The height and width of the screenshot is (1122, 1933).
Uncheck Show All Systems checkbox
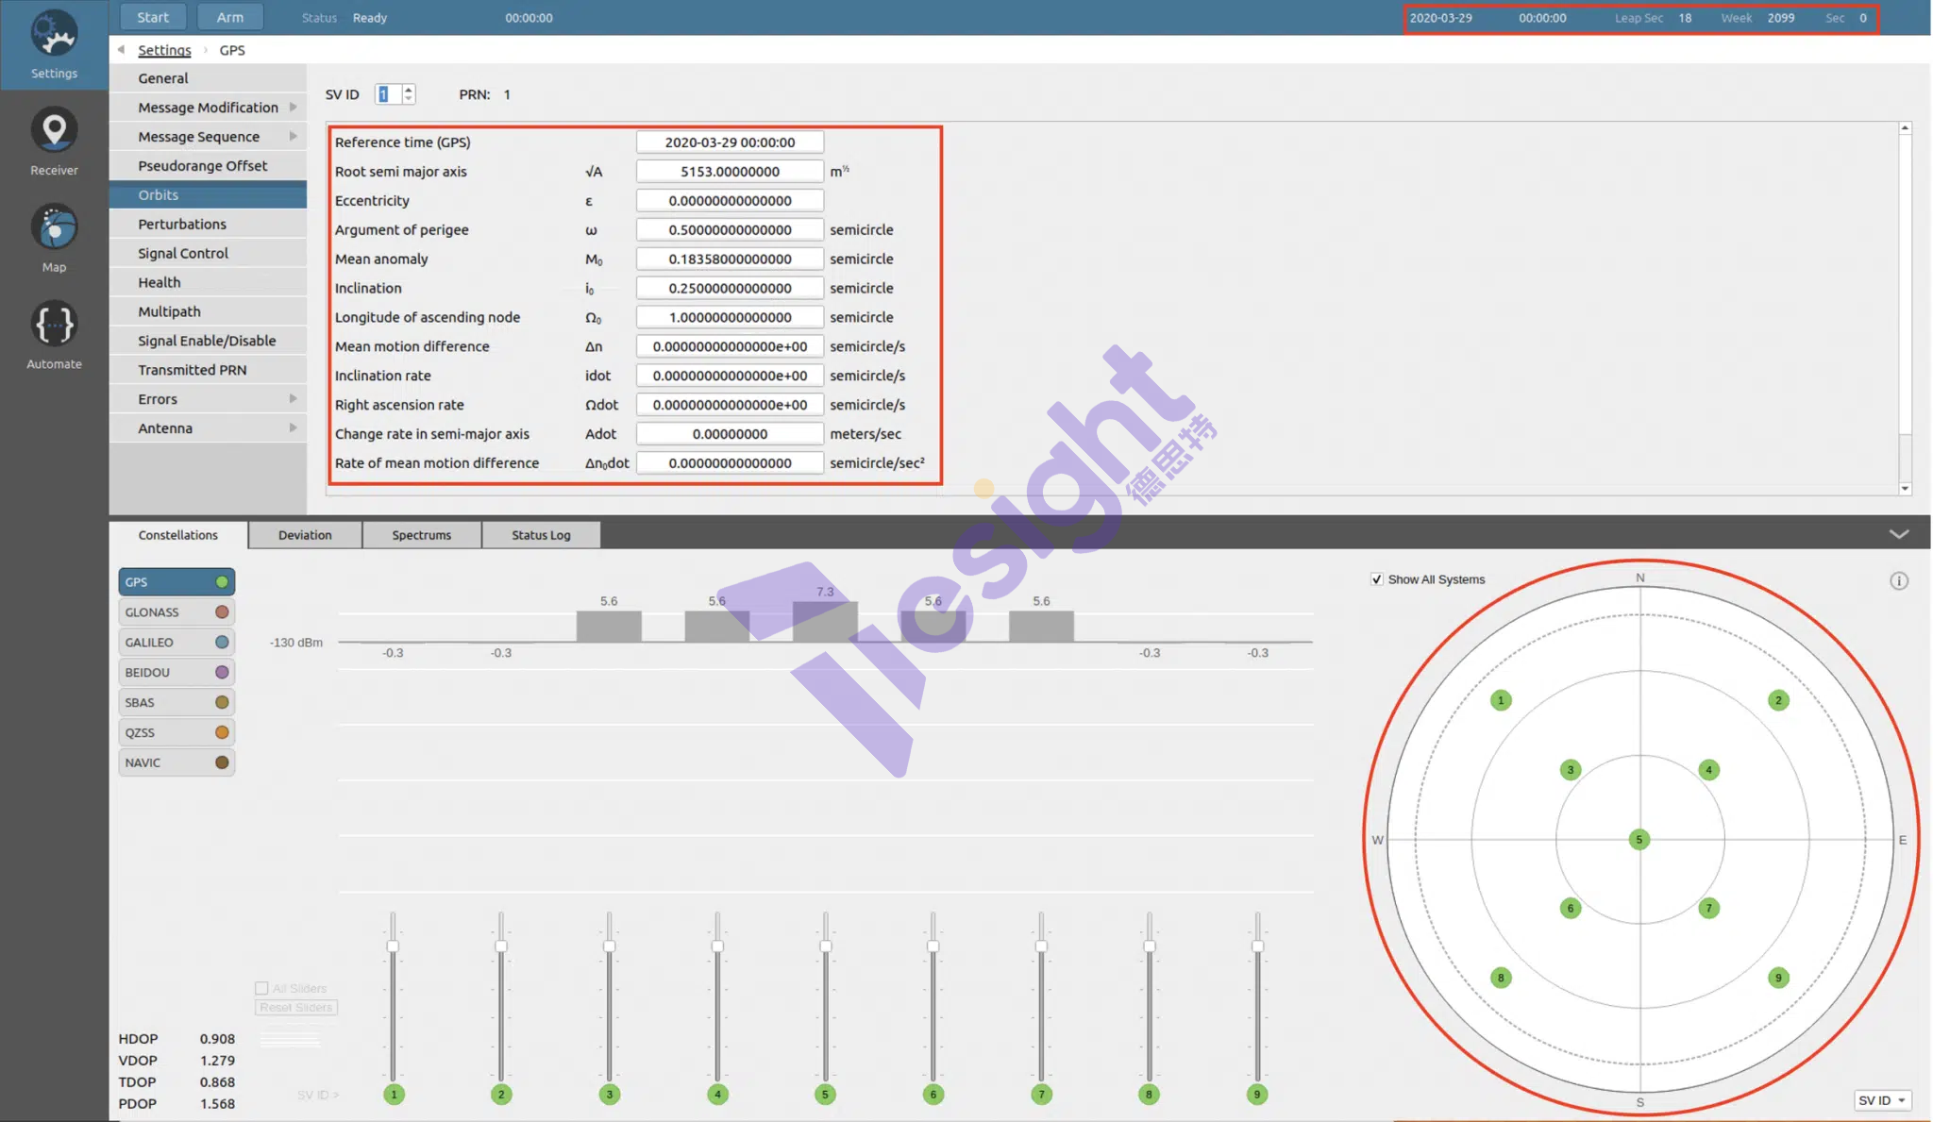(x=1377, y=579)
